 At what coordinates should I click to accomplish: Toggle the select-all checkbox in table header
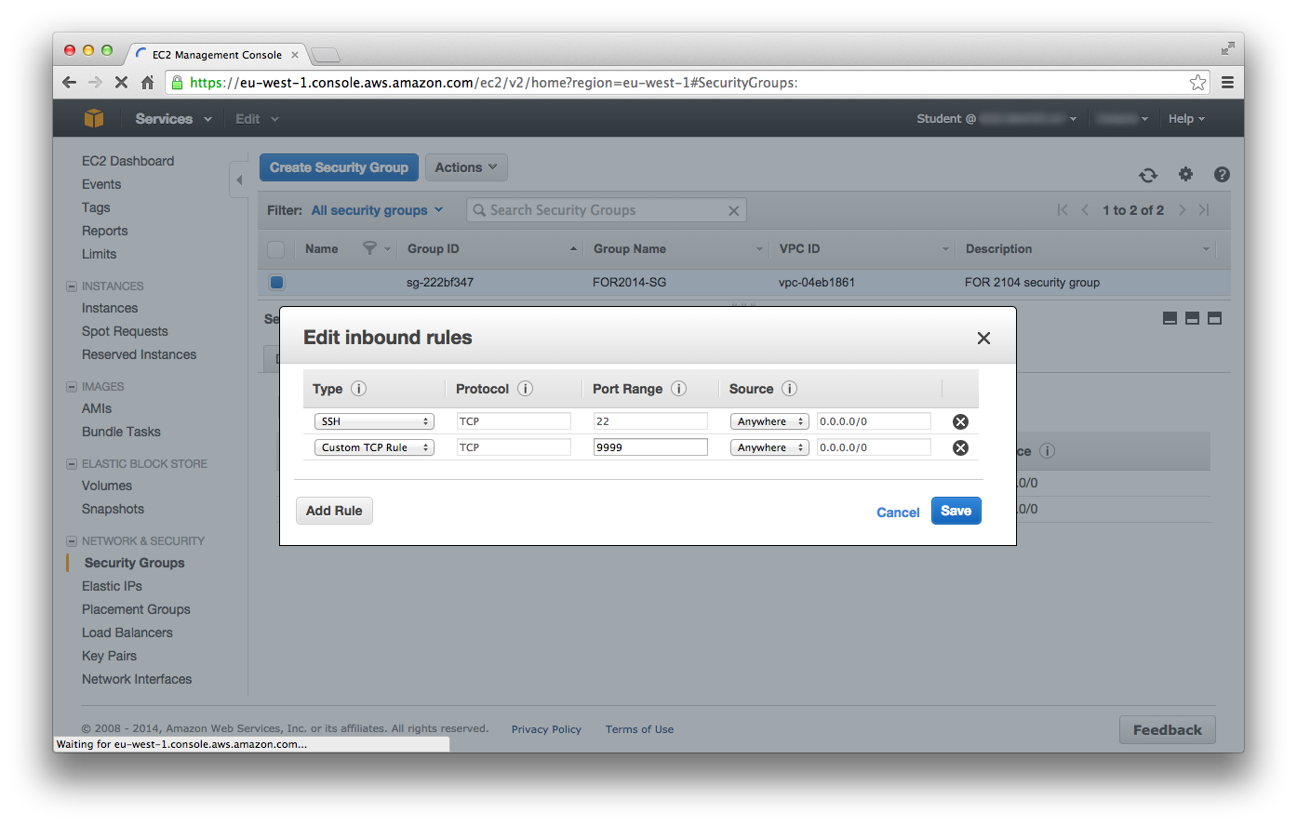click(x=276, y=249)
